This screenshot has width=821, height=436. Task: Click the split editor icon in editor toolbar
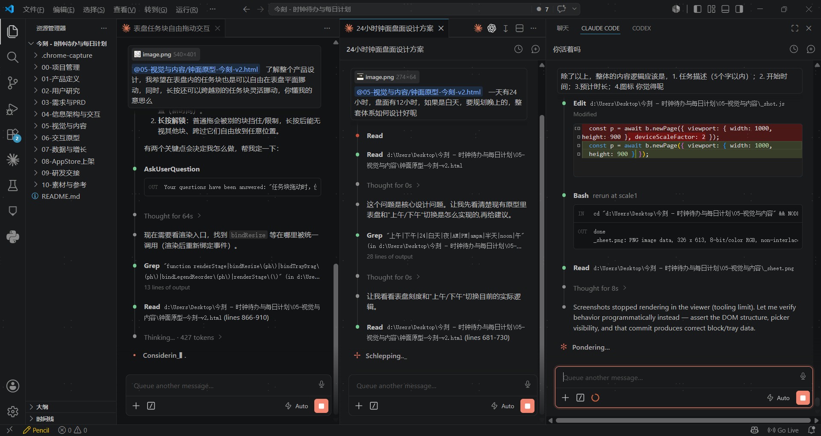[520, 28]
